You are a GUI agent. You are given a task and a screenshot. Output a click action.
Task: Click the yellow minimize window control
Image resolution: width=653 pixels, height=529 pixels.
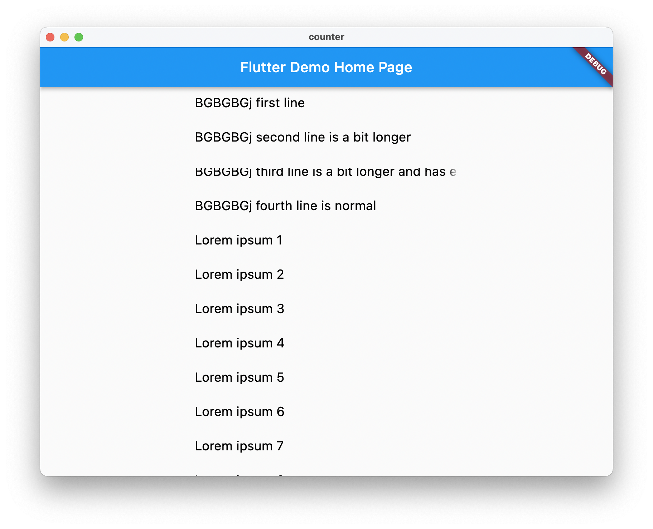64,37
